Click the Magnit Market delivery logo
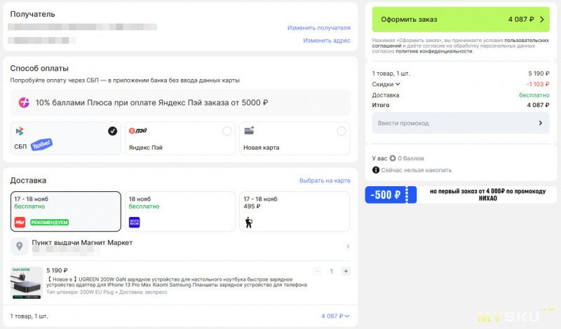Viewport: 561px width, 329px height. pyautogui.click(x=20, y=222)
